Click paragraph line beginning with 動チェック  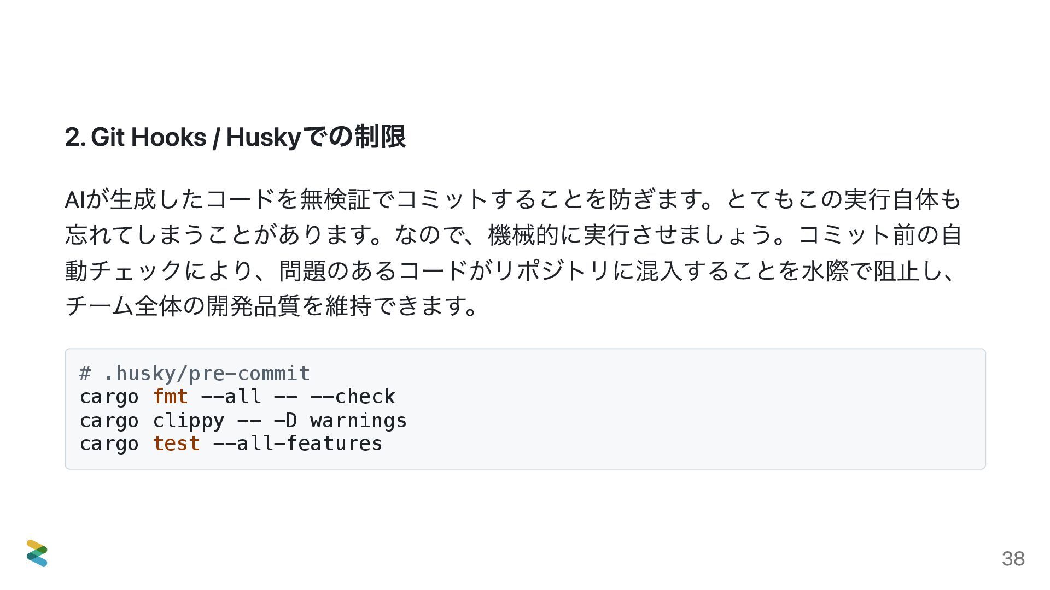(511, 270)
